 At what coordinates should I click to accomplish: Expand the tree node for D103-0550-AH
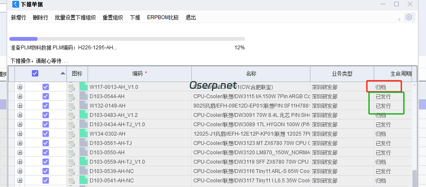point(20,153)
